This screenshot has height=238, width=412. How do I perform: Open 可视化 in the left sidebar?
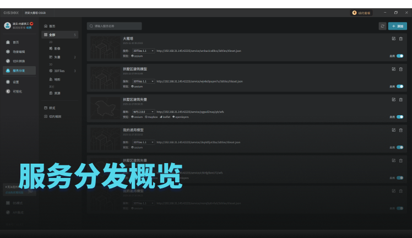click(x=17, y=91)
